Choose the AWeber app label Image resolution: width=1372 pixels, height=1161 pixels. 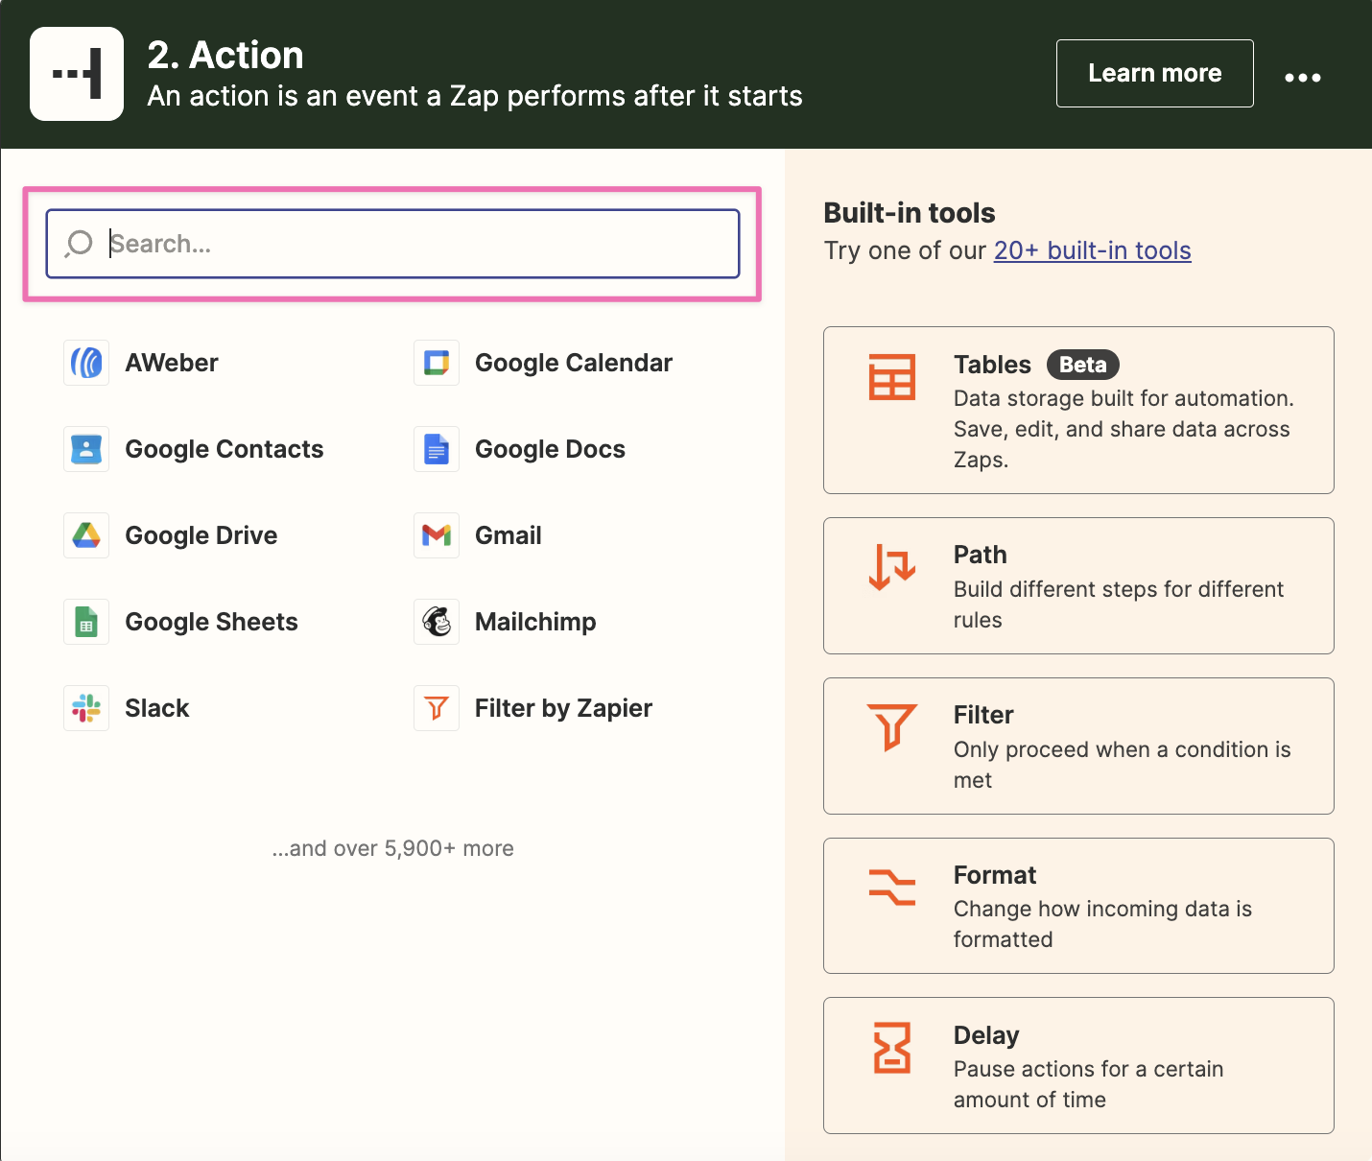pos(172,363)
